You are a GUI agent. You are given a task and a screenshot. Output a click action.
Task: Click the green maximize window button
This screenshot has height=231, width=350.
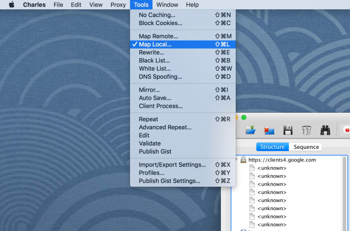(244, 117)
